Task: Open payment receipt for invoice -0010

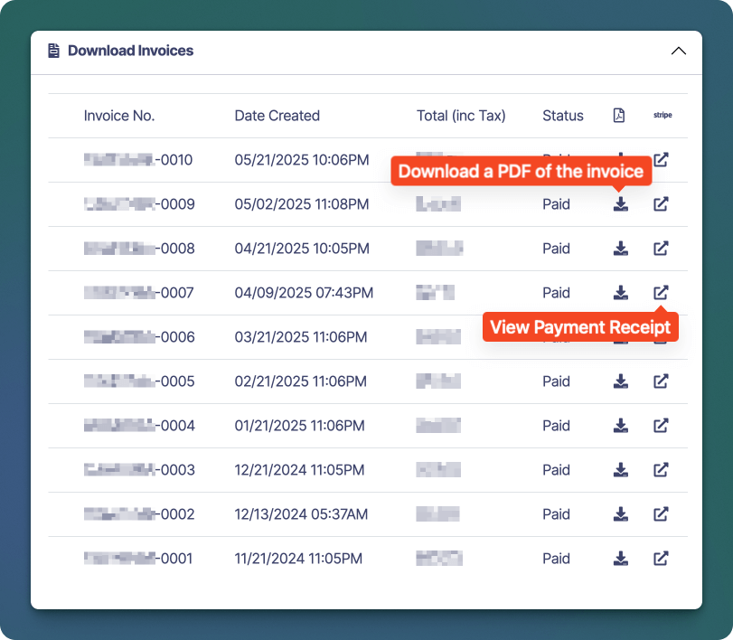Action: pyautogui.click(x=661, y=159)
